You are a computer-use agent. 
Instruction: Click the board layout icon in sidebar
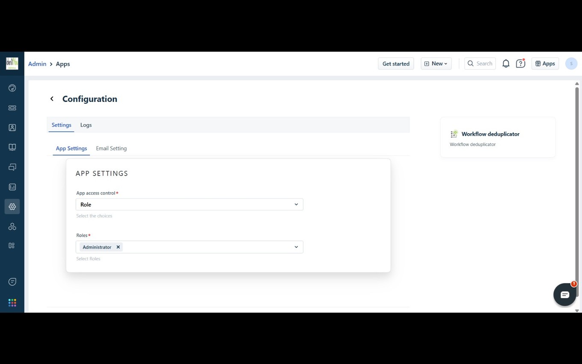point(12,245)
